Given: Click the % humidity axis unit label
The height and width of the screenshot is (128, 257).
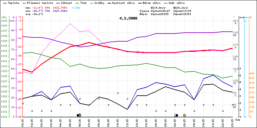Looking at the screenshot, I should [13, 17].
